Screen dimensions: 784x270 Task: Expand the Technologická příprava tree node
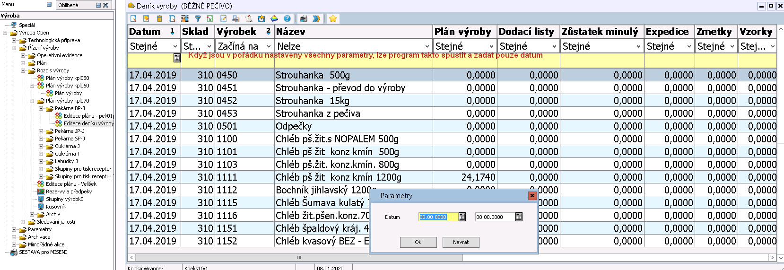pos(14,40)
